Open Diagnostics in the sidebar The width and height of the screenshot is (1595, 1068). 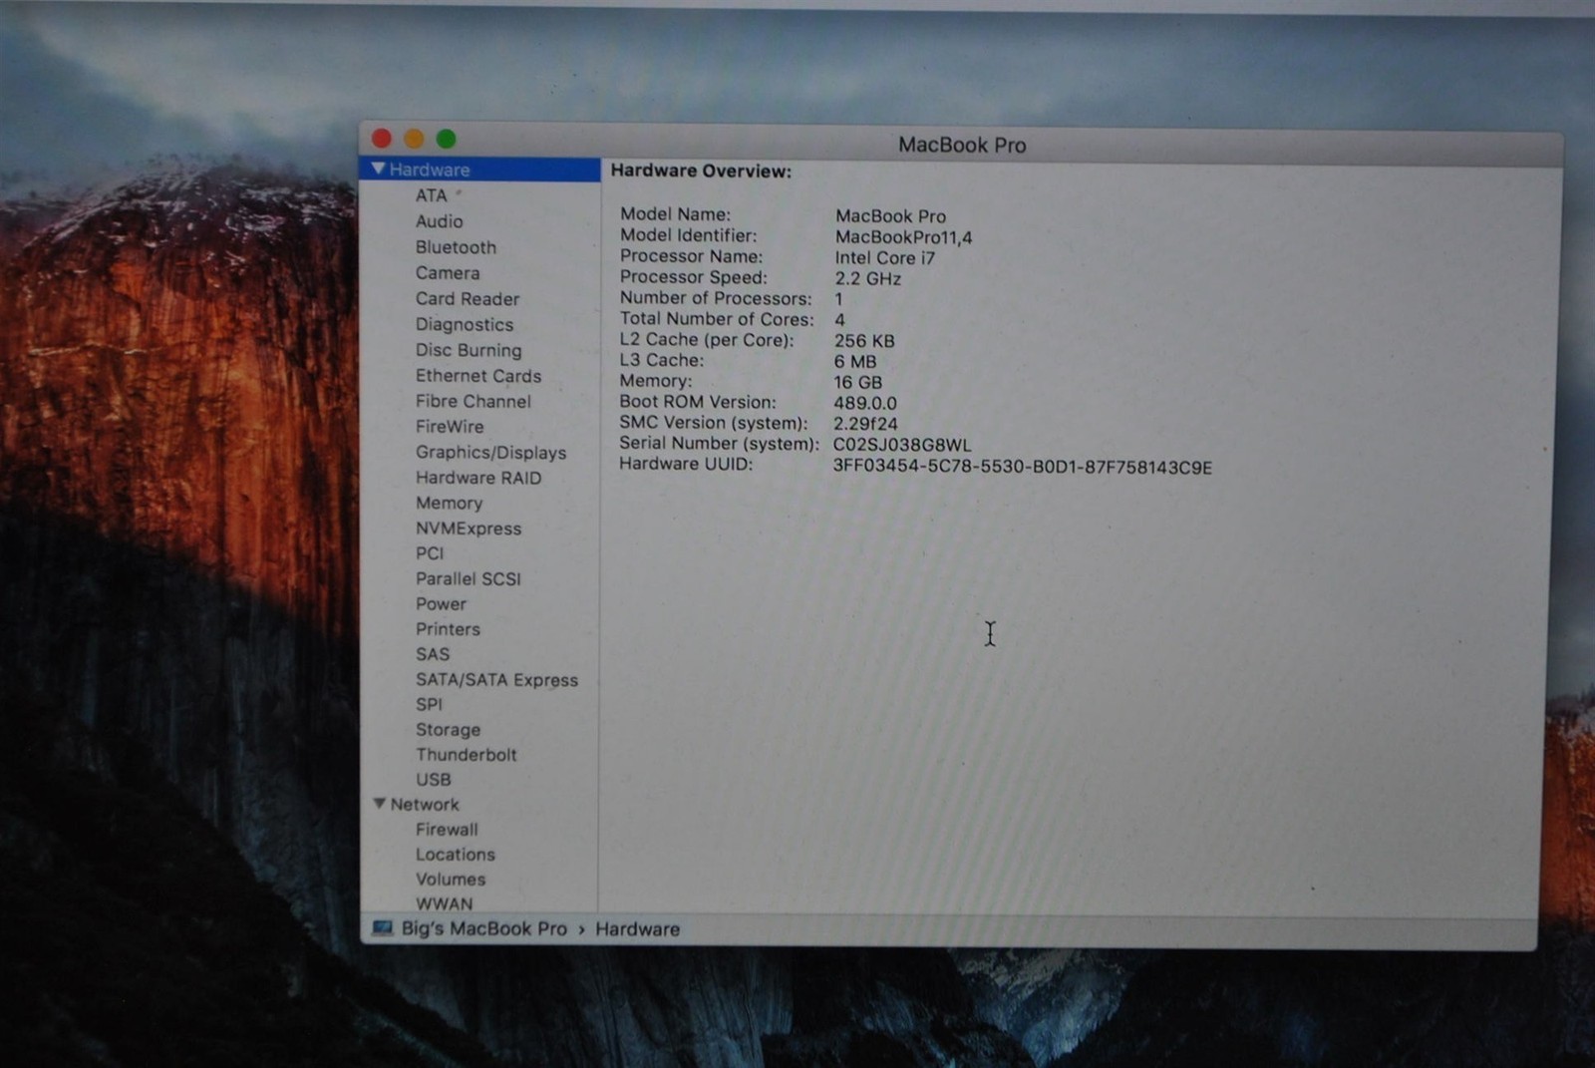(x=465, y=325)
